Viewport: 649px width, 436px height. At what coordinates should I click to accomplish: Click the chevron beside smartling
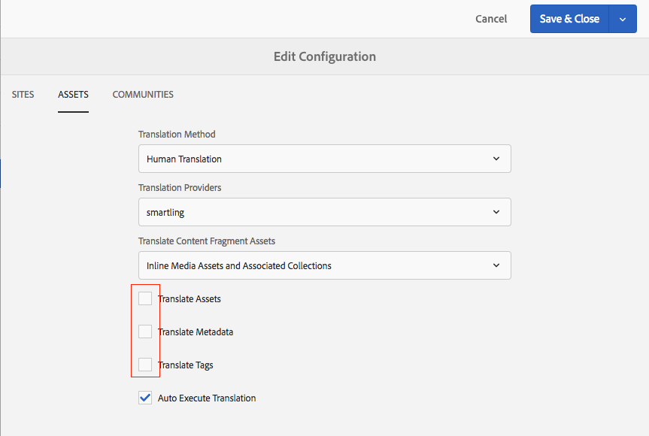pos(496,212)
